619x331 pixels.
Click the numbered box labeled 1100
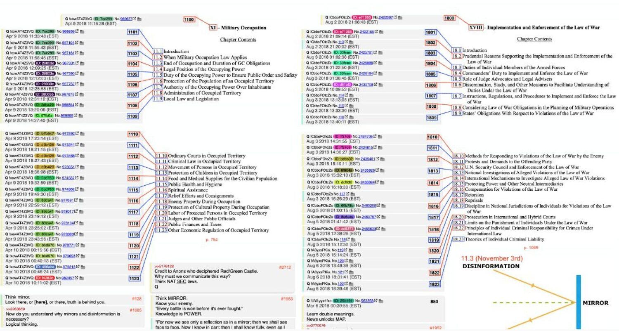tap(189, 19)
